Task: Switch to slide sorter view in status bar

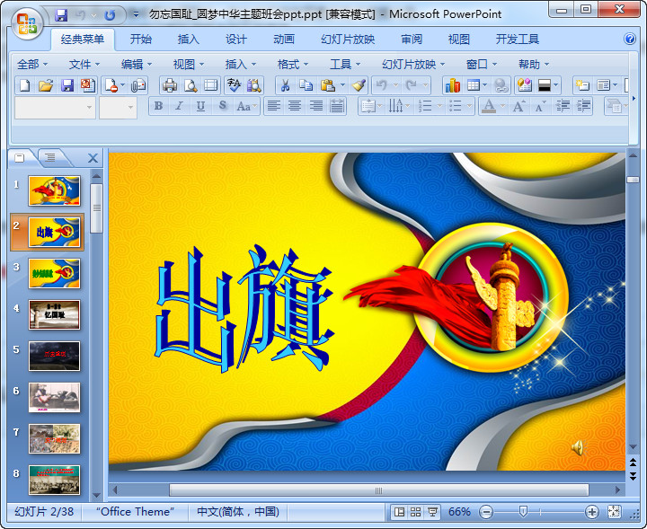Action: 415,512
